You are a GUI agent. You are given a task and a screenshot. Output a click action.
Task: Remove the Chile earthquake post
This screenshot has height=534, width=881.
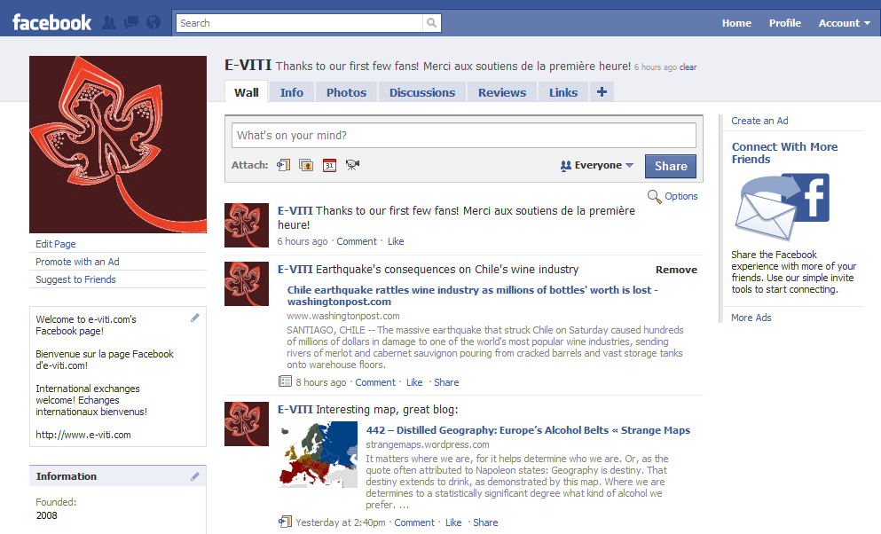pos(676,270)
